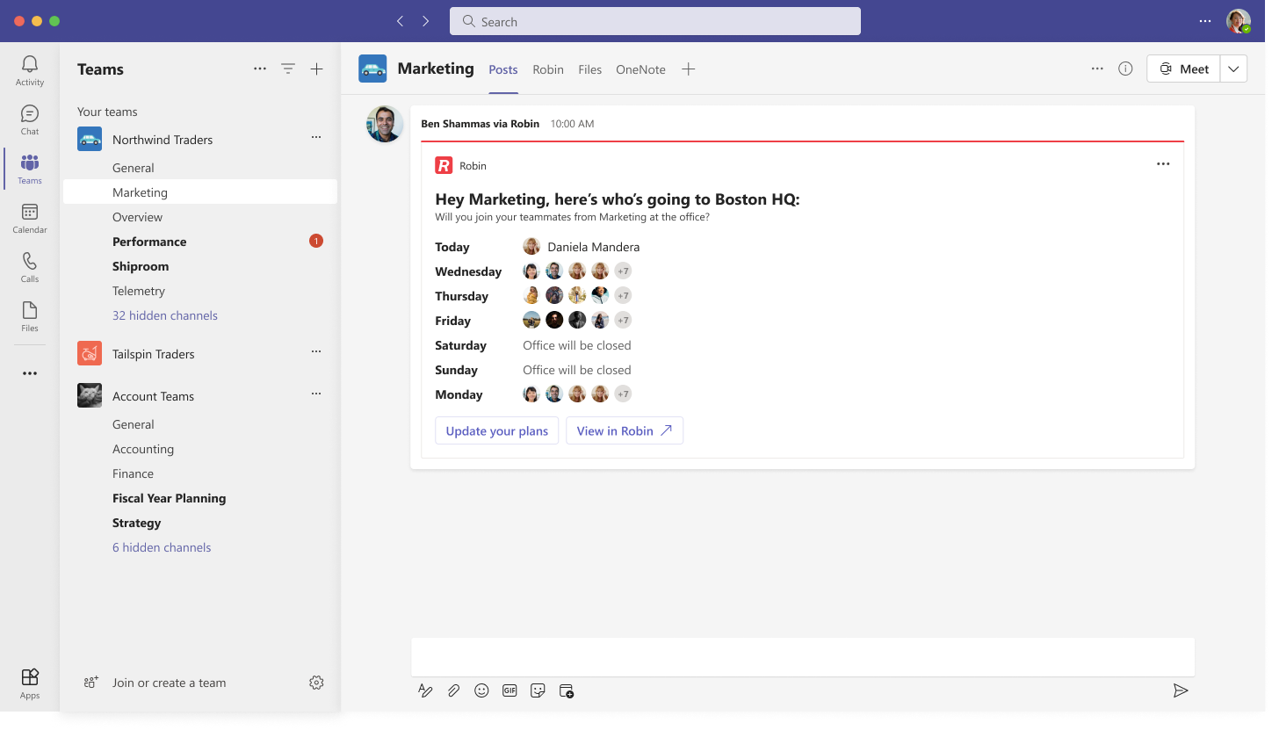
Task: Attach a file with the paperclip icon
Action: (x=453, y=690)
